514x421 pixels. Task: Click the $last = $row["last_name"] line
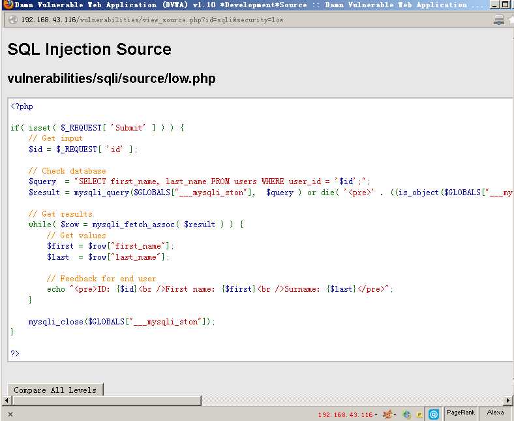tap(108, 257)
